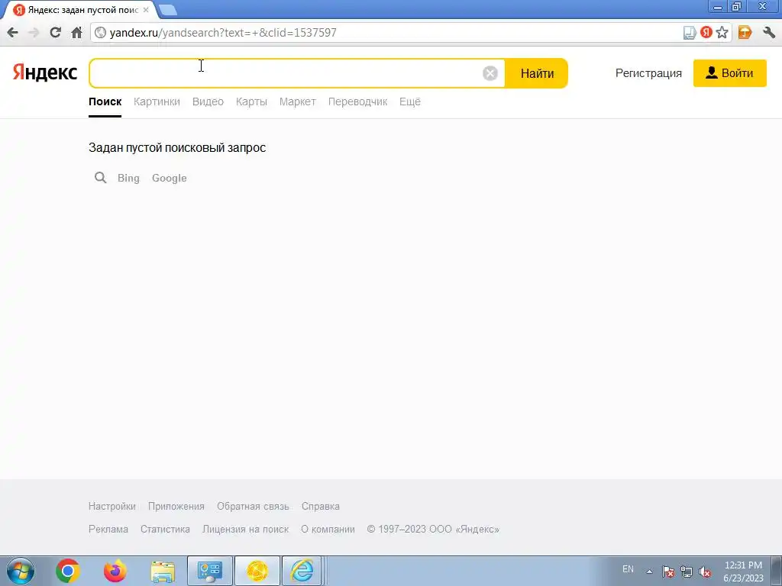Switch to the Картинки tab
The height and width of the screenshot is (586, 782).
click(x=157, y=101)
